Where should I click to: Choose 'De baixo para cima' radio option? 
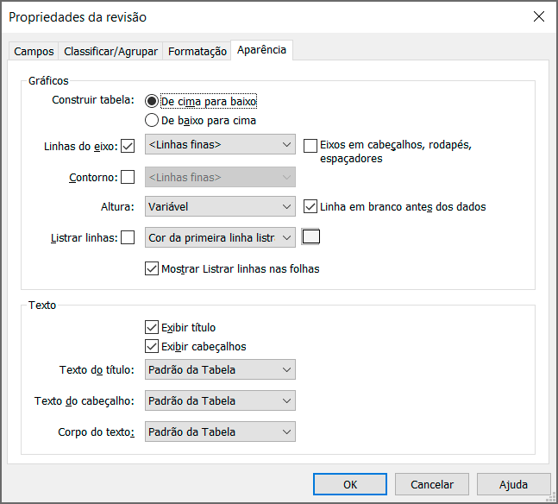(153, 121)
